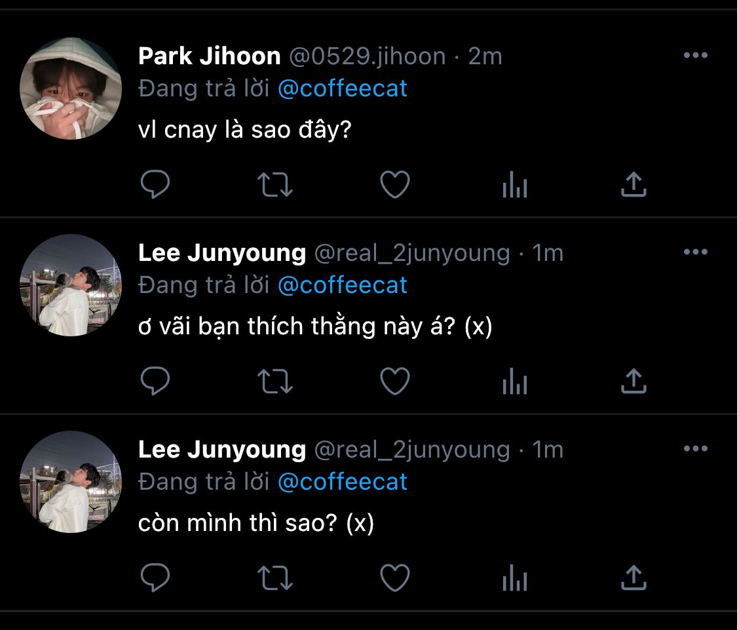The image size is (737, 630).
Task: Open more options on "ơ vãi bạn thích" tweet
Action: pos(695,252)
